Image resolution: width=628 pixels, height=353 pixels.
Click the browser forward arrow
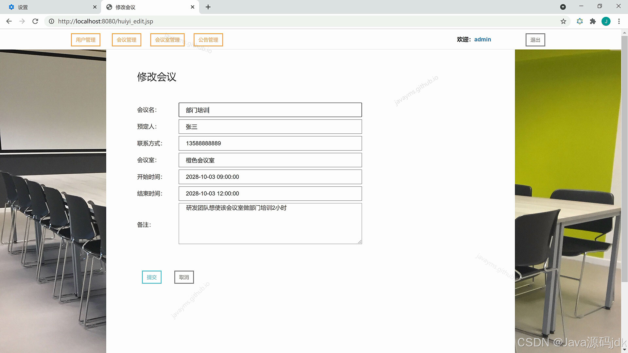pyautogui.click(x=22, y=21)
